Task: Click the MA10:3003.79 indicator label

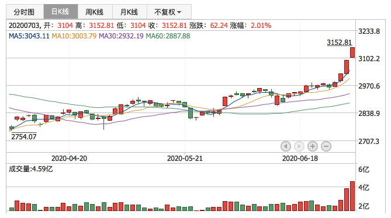Action: click(x=74, y=36)
